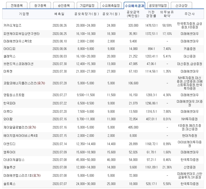
Task: Click competition ratio 61.70:1
Action: pos(151,152)
